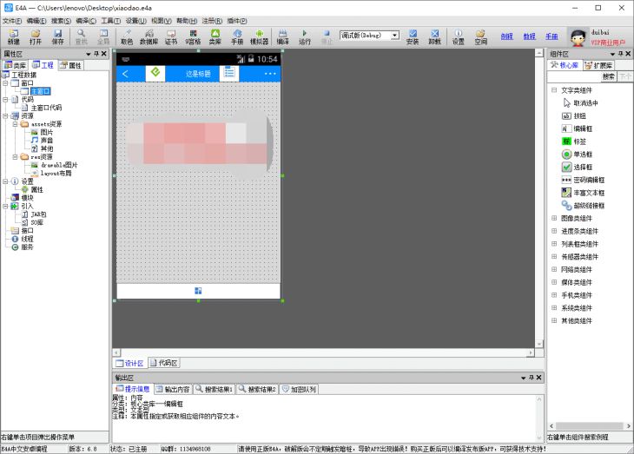Image resolution: width=634 pixels, height=454 pixels.
Task: Click the design area vertical scrollbar down arrow
Action: pyautogui.click(x=539, y=344)
